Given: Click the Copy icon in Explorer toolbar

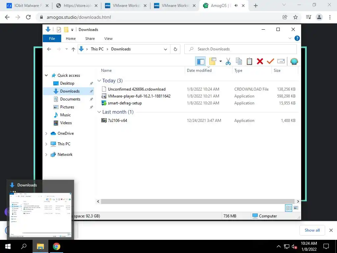Looking at the screenshot, I should (239, 61).
